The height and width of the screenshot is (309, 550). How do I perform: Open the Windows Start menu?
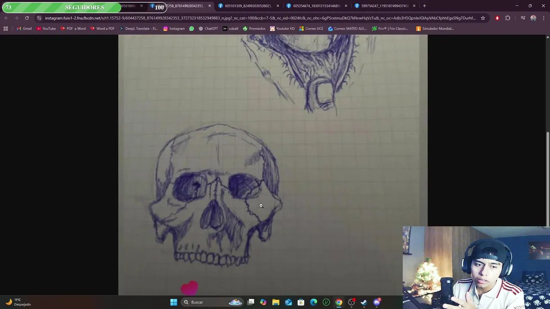coord(174,302)
